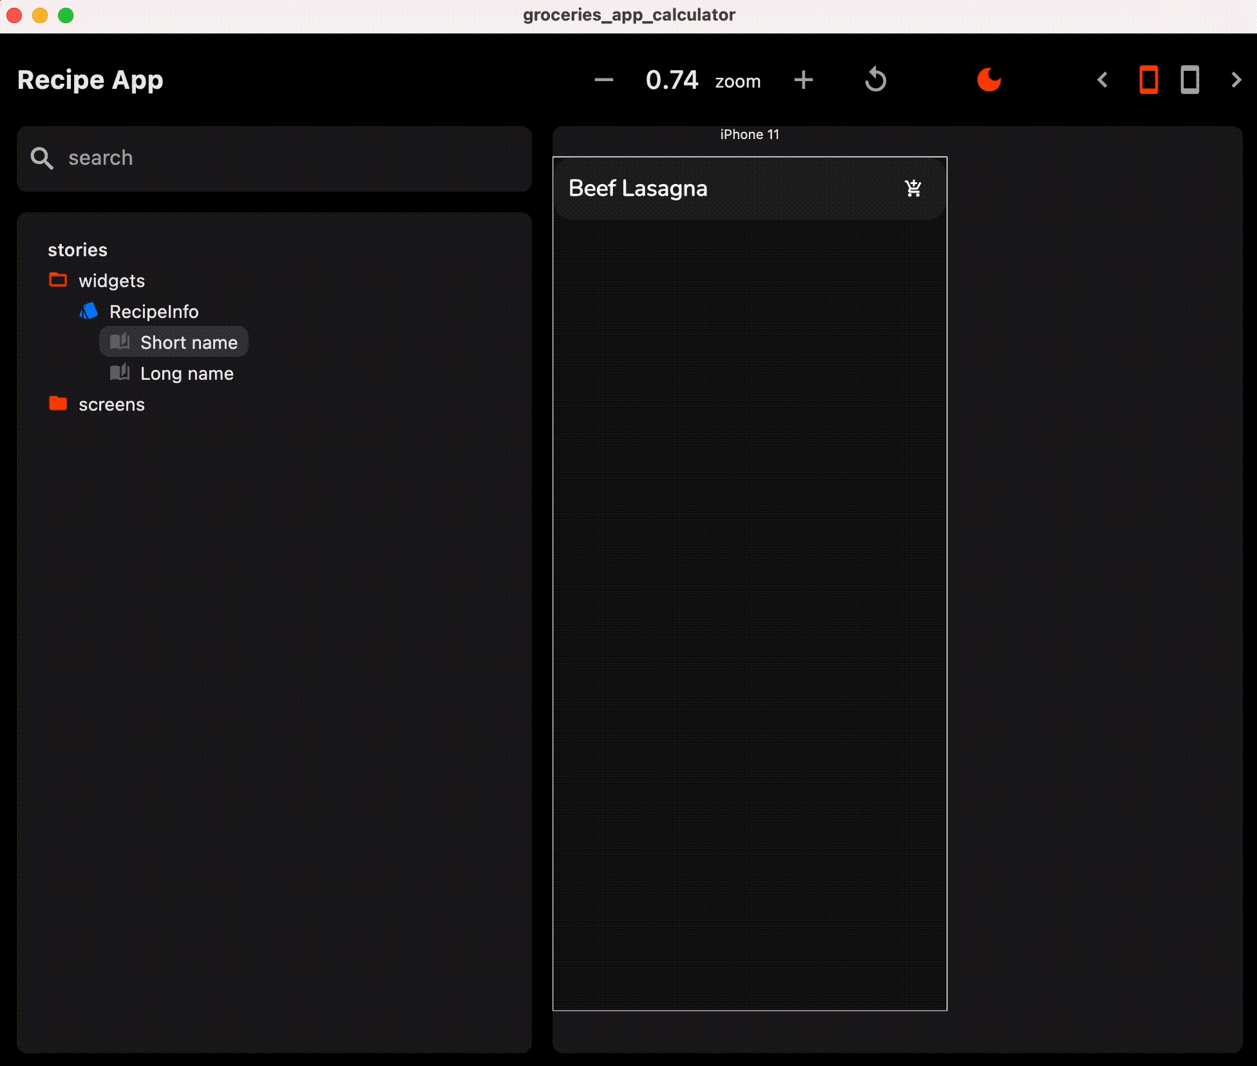Click the zoom out minus icon
This screenshot has height=1066, width=1257.
(x=603, y=79)
